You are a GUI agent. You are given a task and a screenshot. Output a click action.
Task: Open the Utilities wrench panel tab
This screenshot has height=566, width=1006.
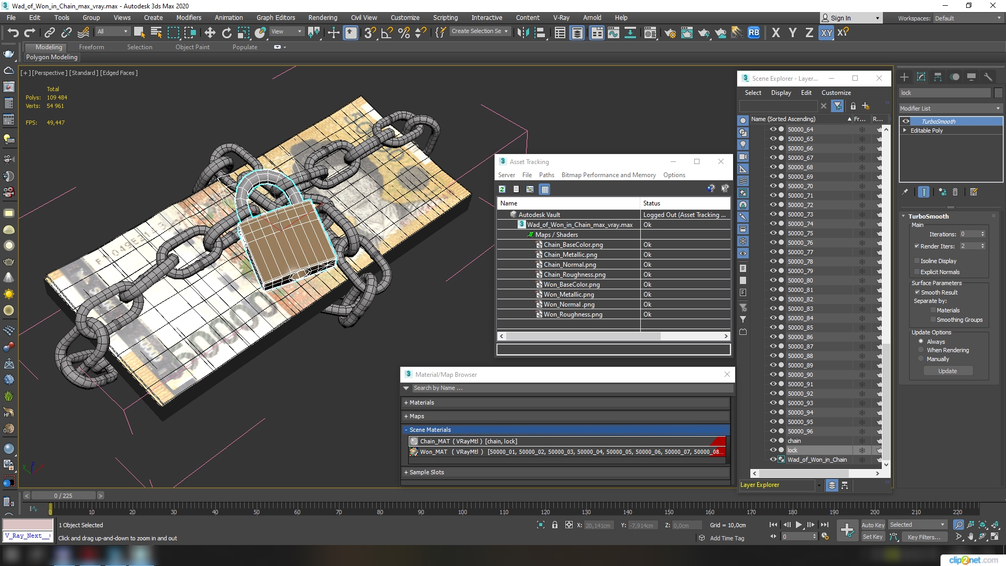[x=988, y=78]
